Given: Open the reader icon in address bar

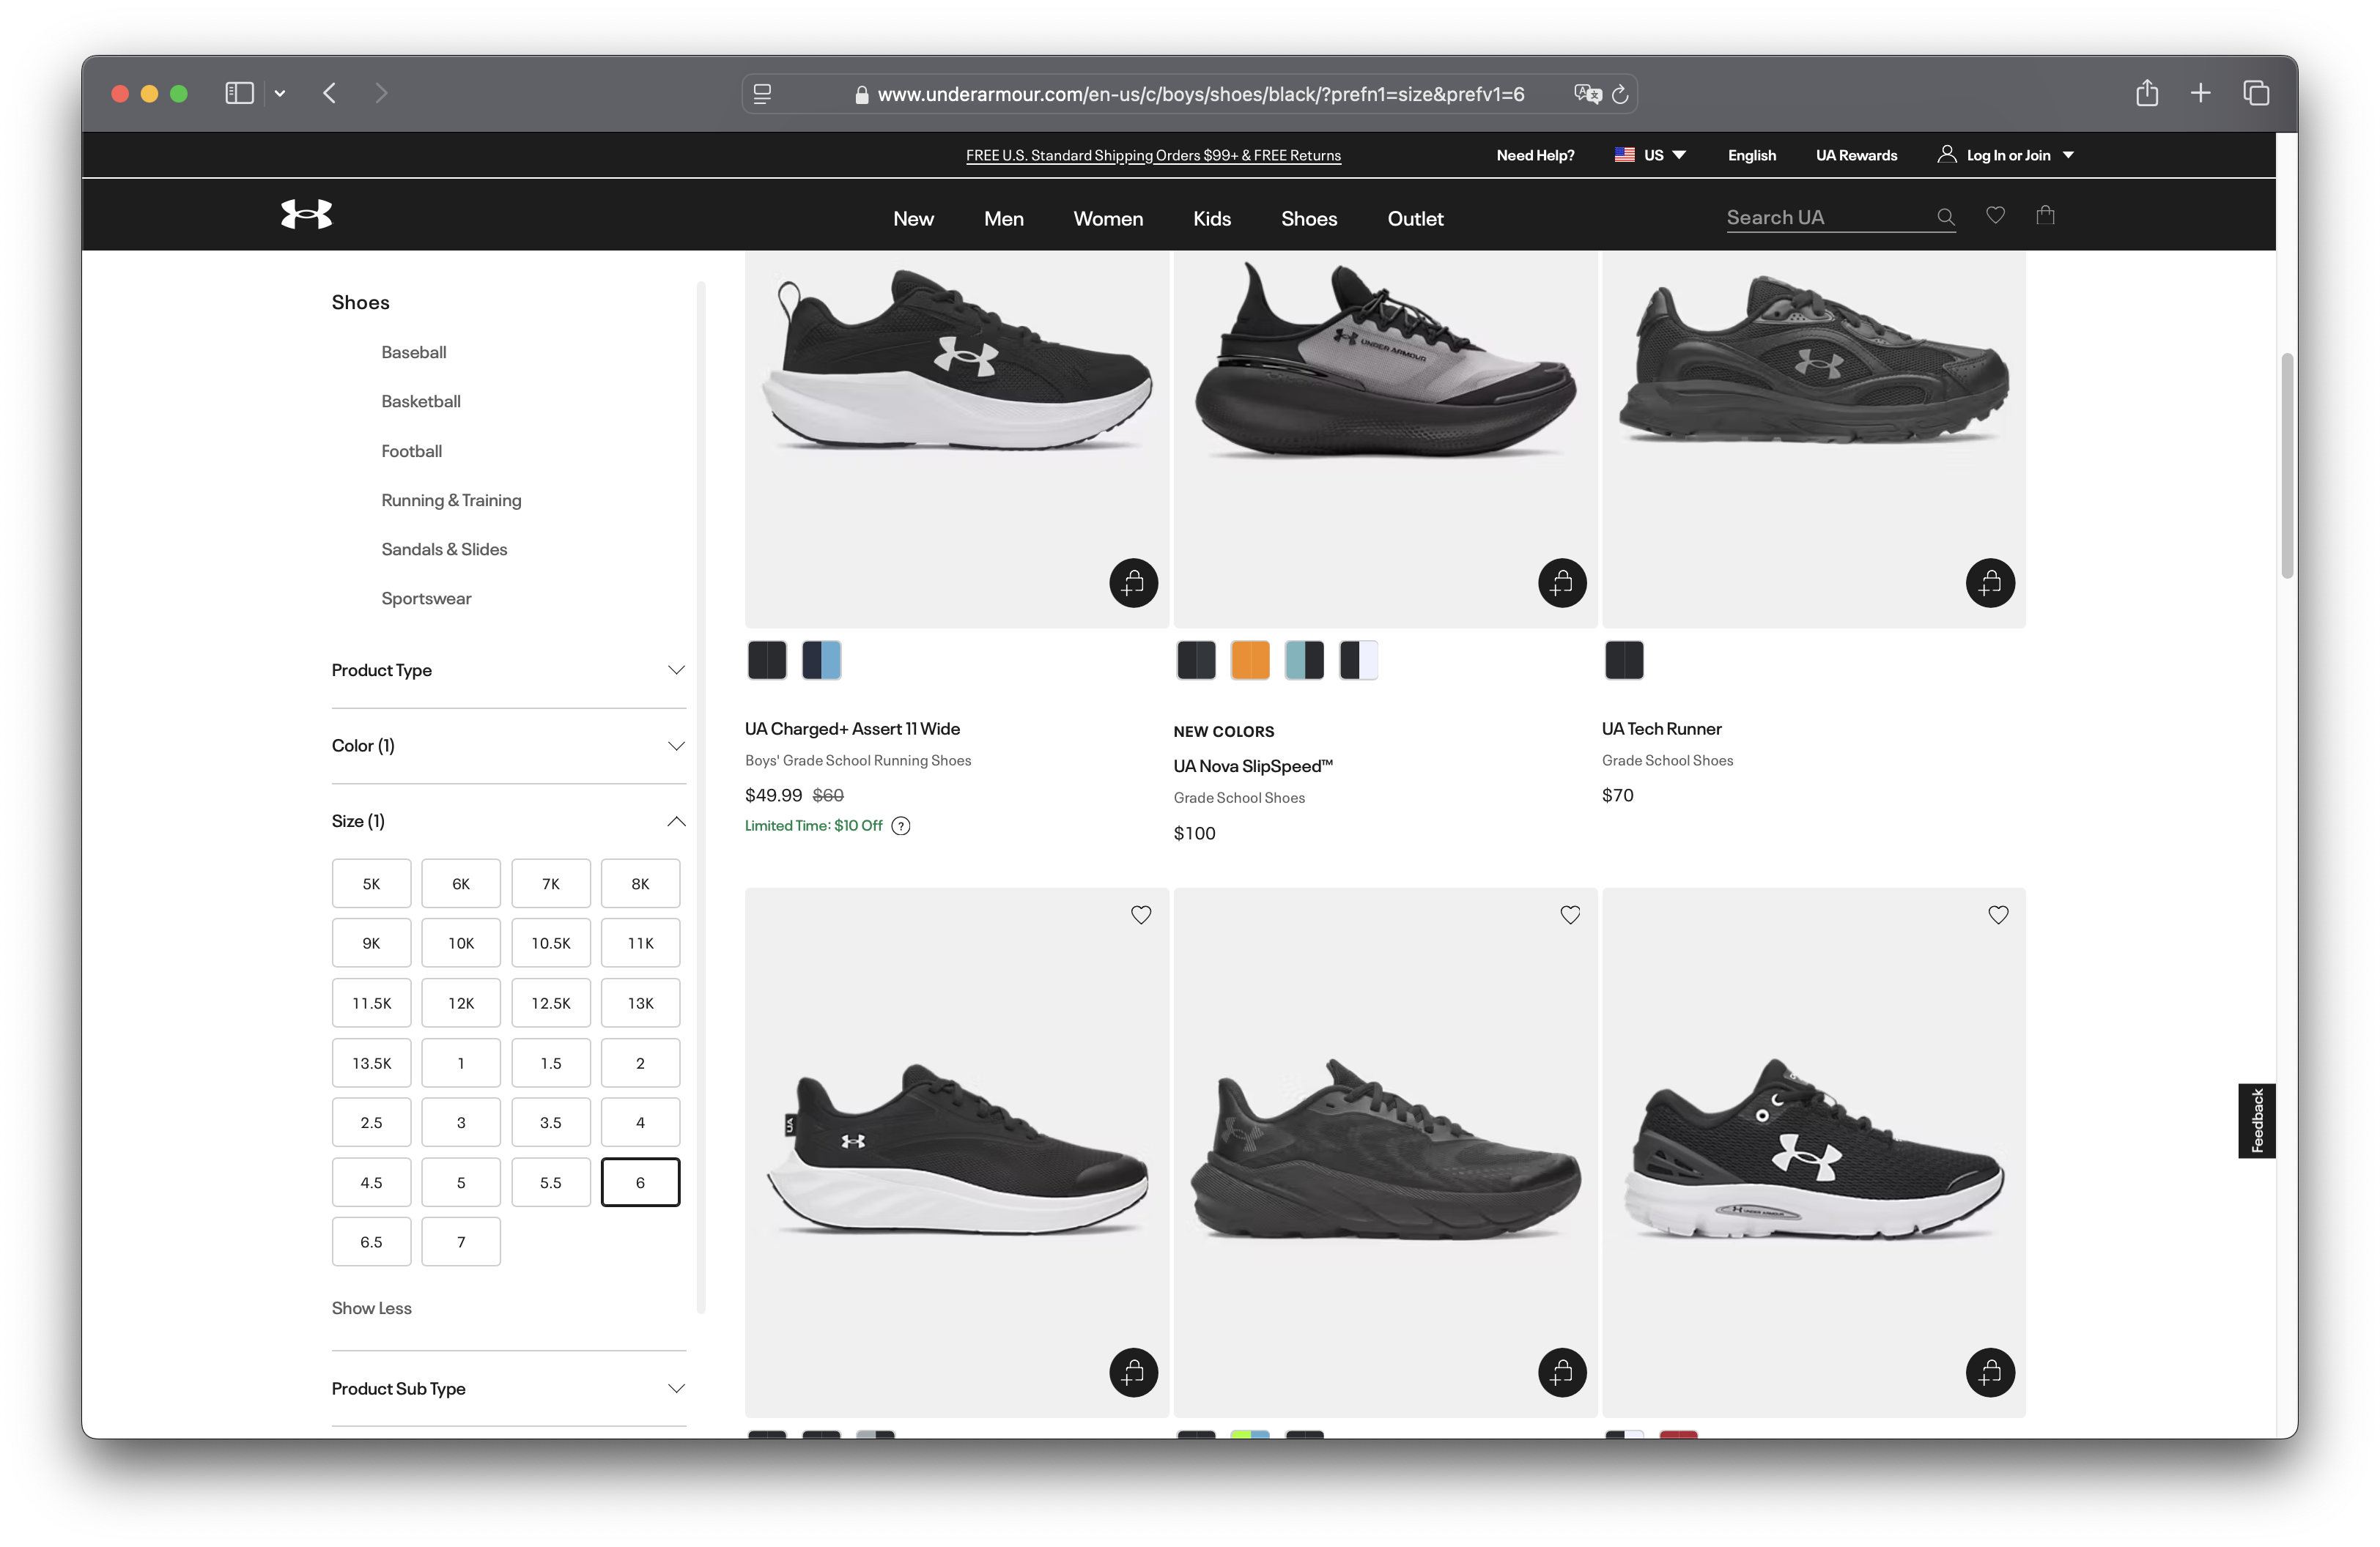Looking at the screenshot, I should (x=762, y=94).
